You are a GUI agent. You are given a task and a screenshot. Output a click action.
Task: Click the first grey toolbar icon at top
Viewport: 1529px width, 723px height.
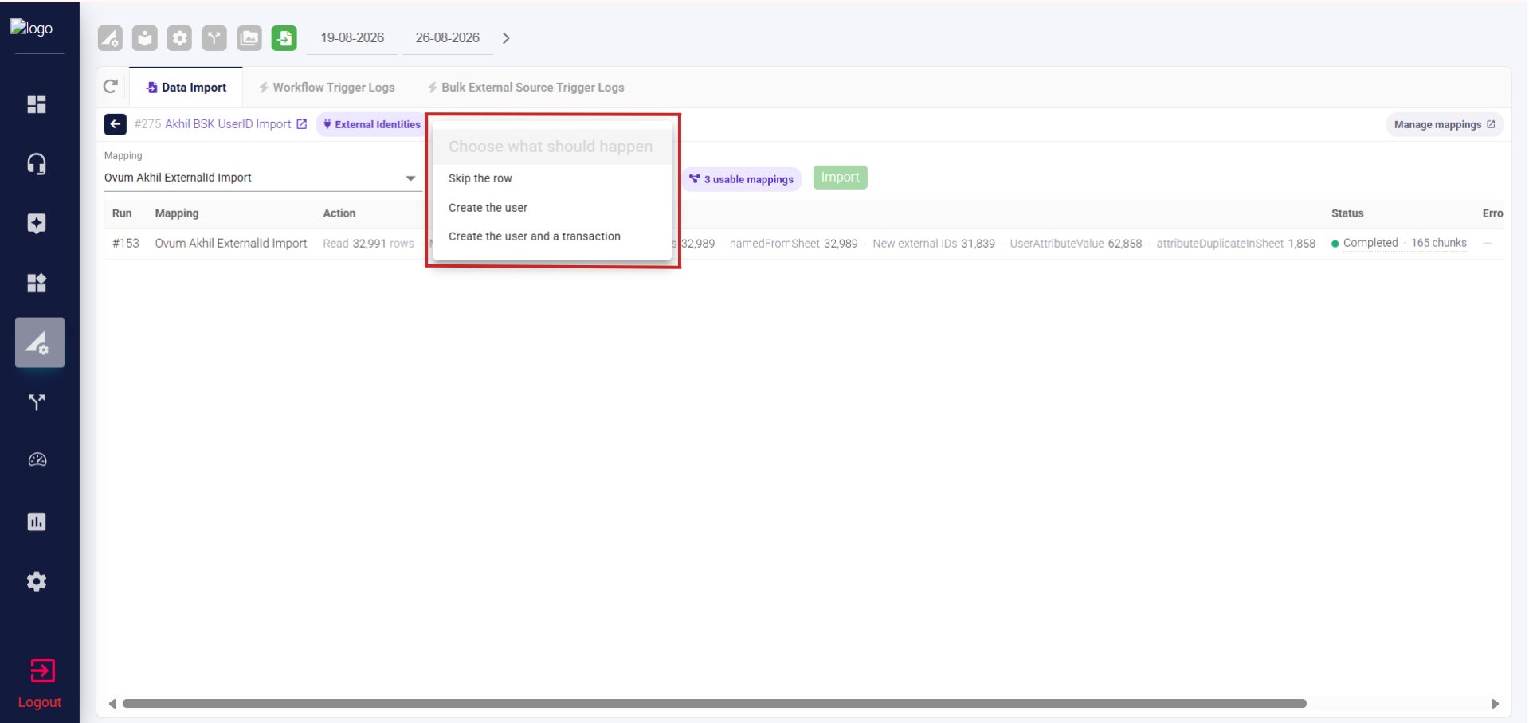coord(110,38)
